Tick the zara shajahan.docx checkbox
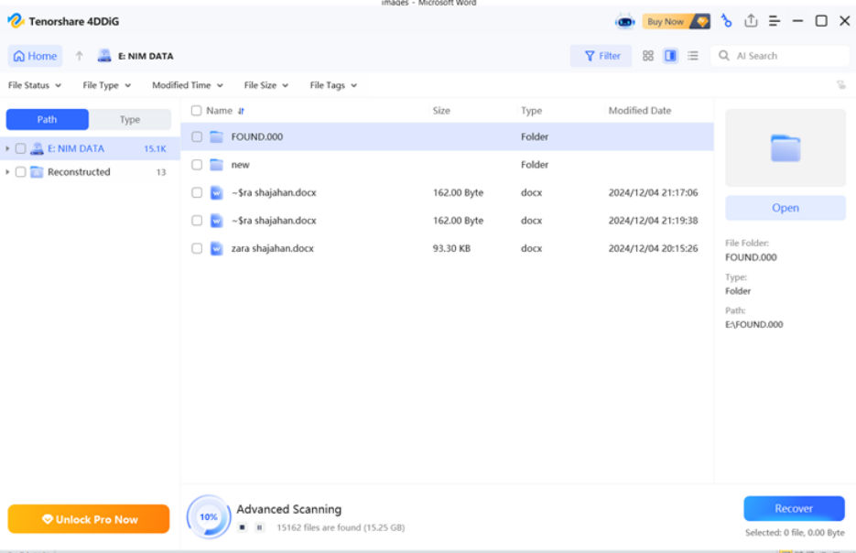 (x=197, y=248)
